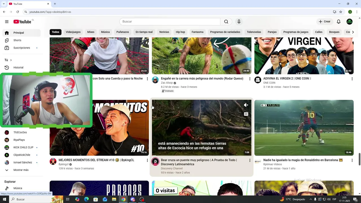Open Chrome from the taskbar
361x203 pixels.
pyautogui.click(x=123, y=199)
